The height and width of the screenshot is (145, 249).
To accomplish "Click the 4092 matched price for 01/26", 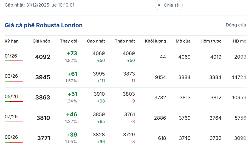I will (x=43, y=57).
